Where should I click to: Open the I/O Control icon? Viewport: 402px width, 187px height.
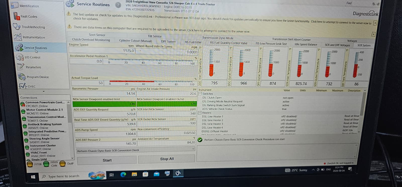[x=20, y=57]
